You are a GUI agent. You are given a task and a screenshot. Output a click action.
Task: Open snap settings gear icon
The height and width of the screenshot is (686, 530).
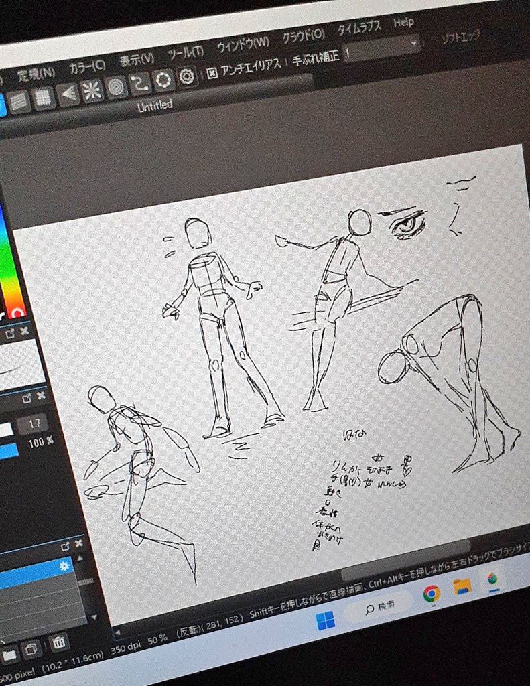pyautogui.click(x=187, y=76)
